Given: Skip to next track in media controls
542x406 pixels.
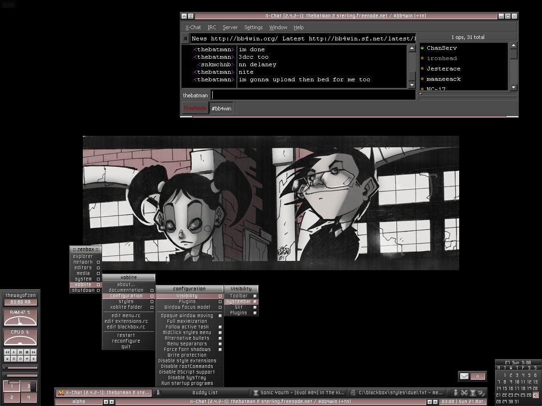Looking at the screenshot, I should pyautogui.click(x=33, y=352).
